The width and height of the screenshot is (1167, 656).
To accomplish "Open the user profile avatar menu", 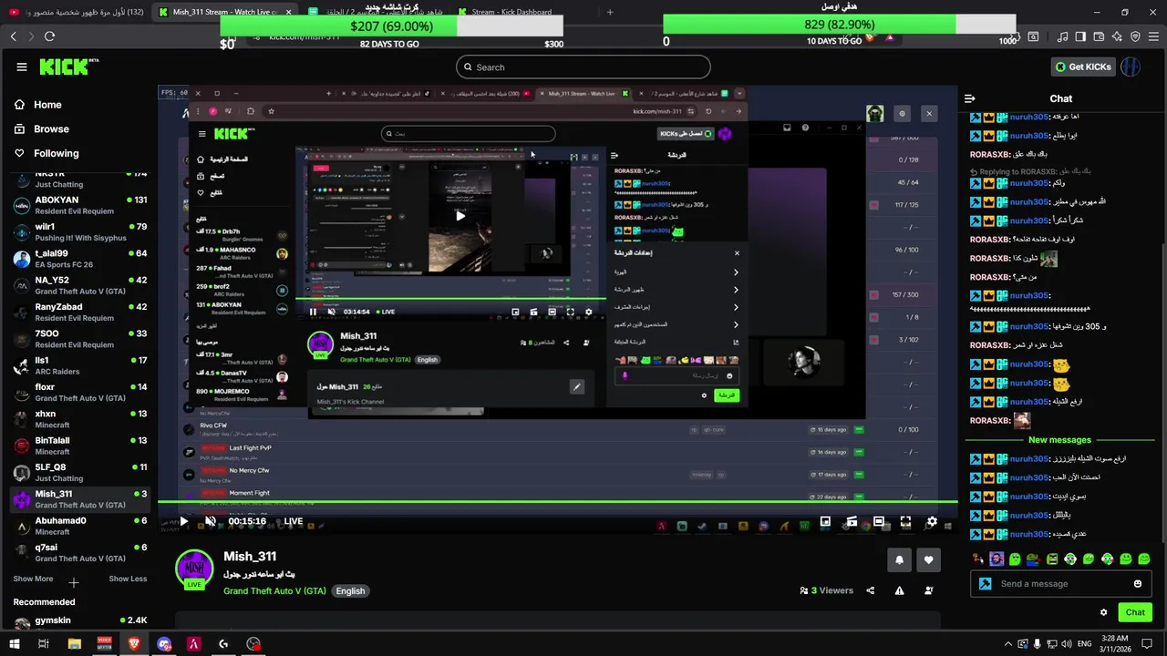I will click(1131, 67).
